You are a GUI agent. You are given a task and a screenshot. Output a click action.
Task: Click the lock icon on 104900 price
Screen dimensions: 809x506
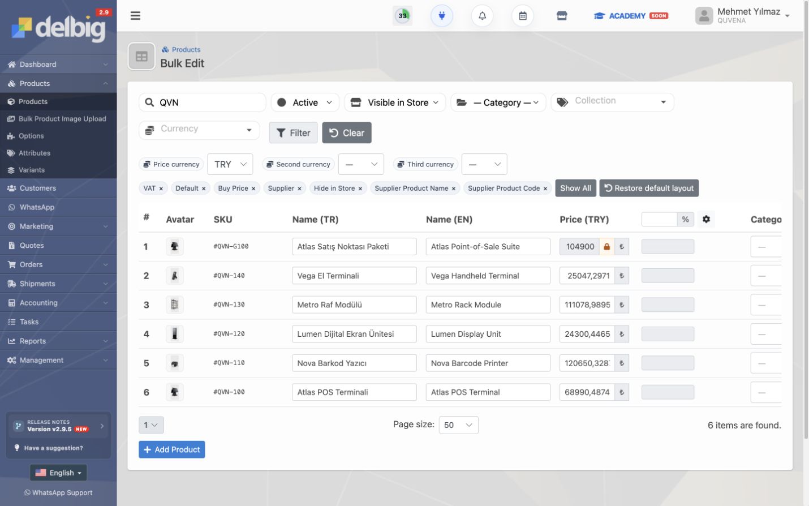click(606, 247)
